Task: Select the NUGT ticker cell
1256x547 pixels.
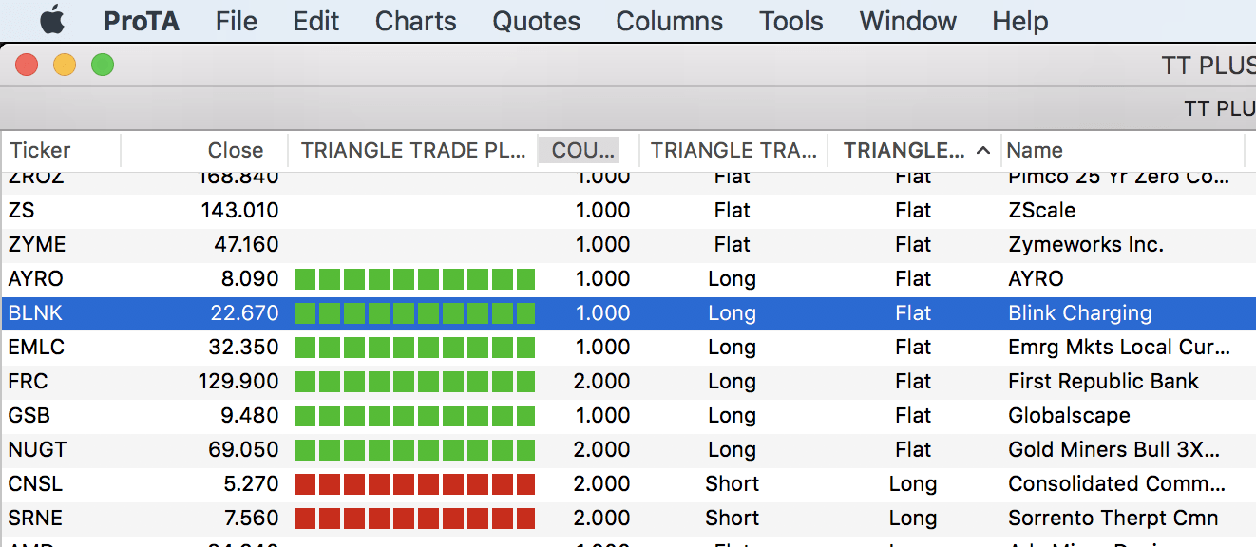Action: 38,450
